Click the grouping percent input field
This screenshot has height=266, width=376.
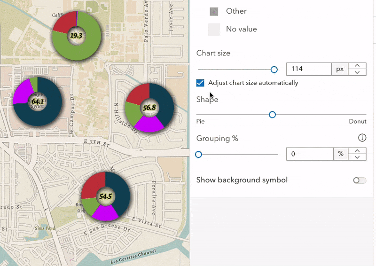tap(309, 154)
